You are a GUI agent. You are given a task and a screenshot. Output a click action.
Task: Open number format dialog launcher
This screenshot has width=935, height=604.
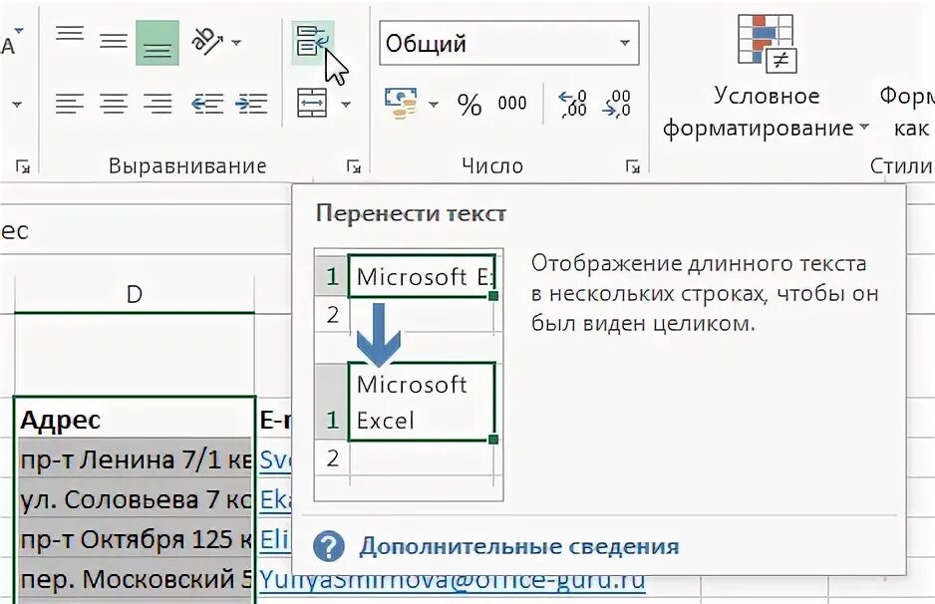tap(632, 166)
